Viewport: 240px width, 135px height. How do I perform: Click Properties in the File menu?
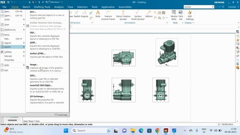[x=13, y=60]
